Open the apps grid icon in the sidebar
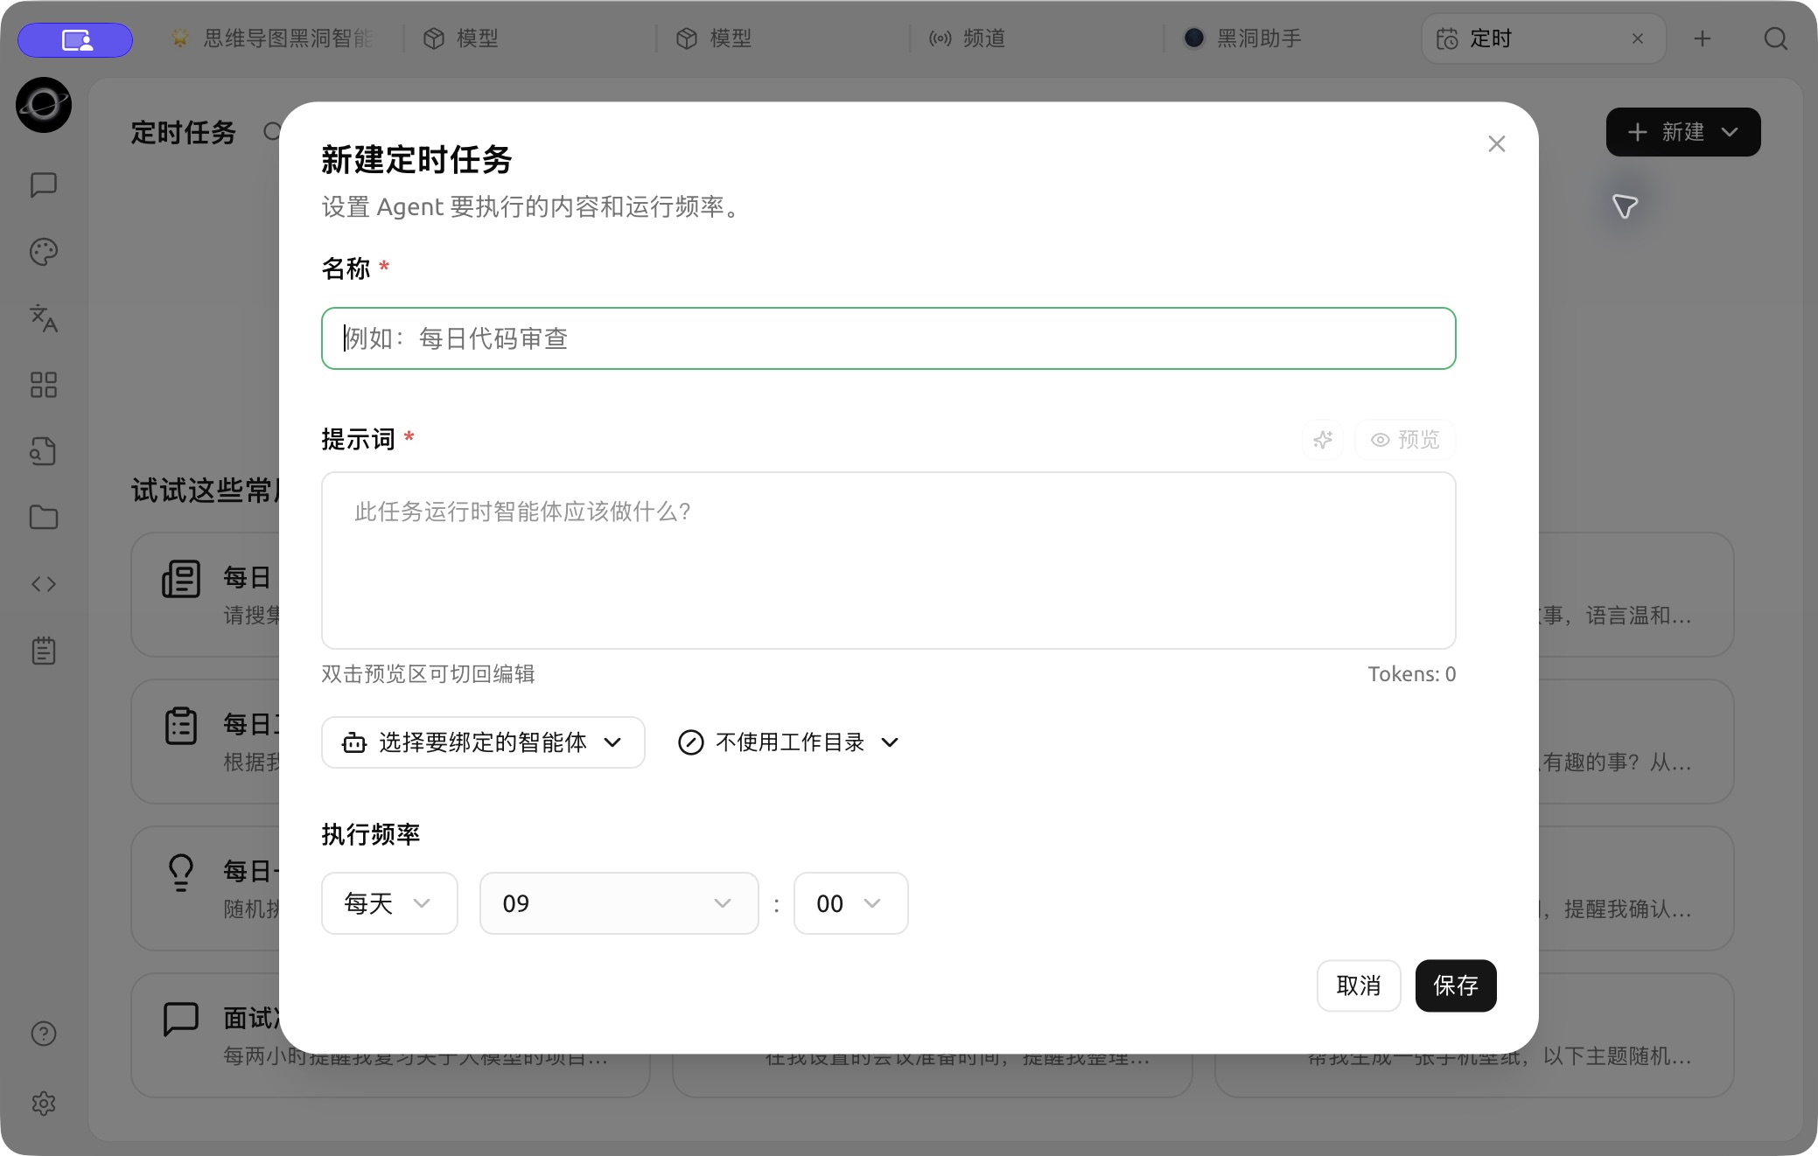1818x1156 pixels. point(44,385)
